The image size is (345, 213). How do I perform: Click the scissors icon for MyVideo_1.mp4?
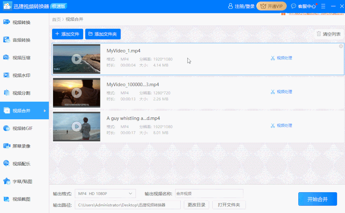coord(273,58)
